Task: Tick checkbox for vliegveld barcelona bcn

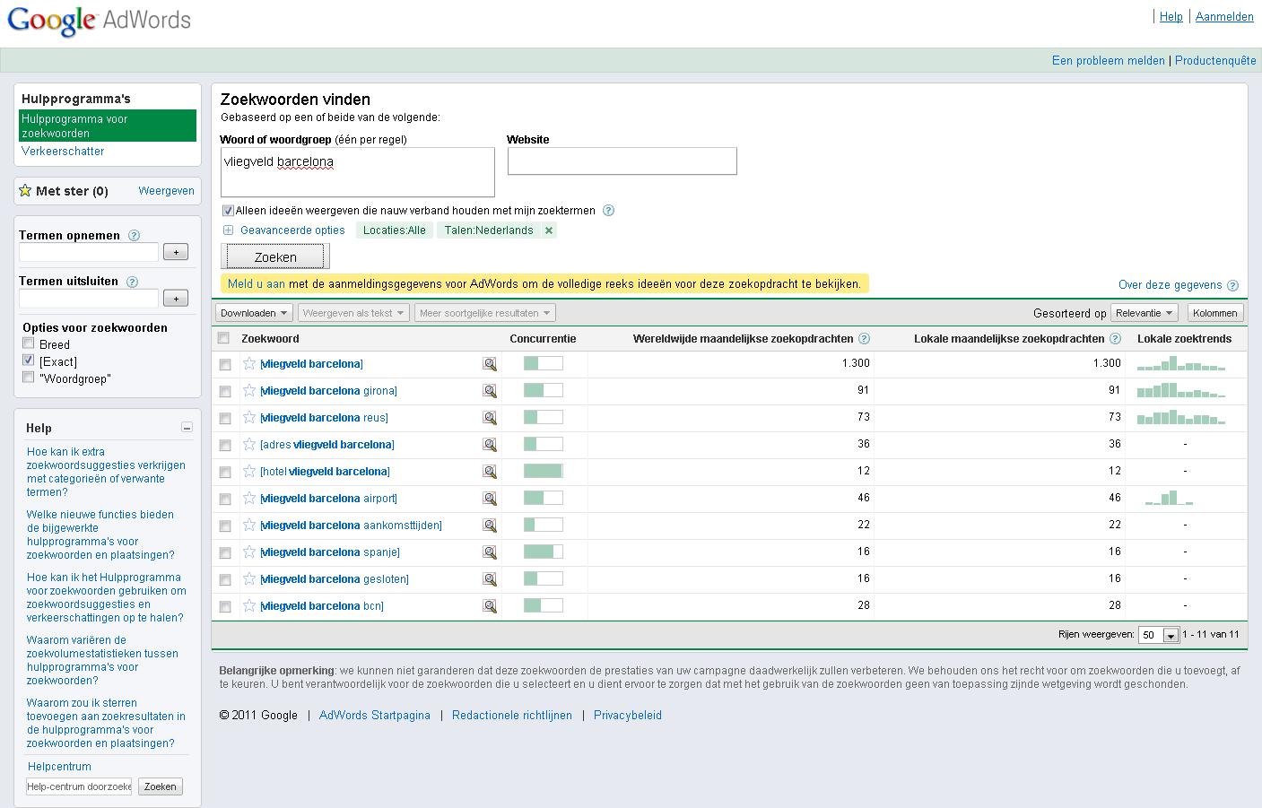Action: 225,607
